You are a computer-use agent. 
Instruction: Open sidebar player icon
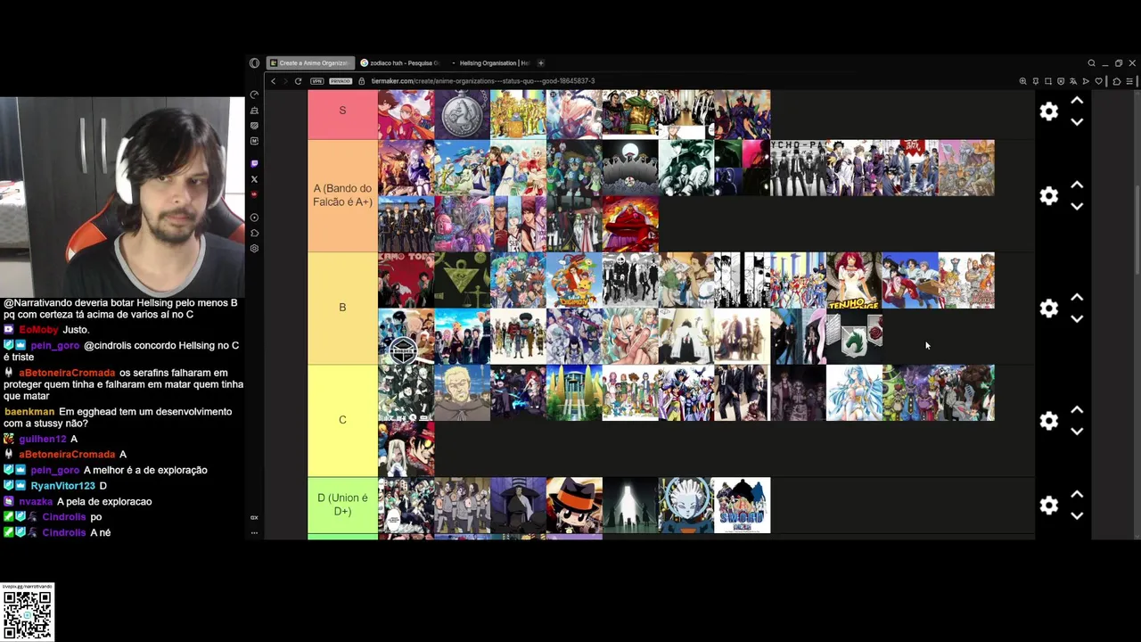click(254, 218)
